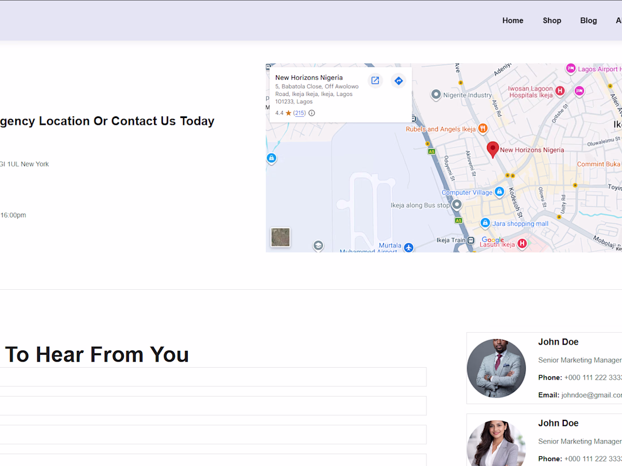The image size is (622, 466).
Task: Click the woman's profile photo
Action: [x=496, y=443]
